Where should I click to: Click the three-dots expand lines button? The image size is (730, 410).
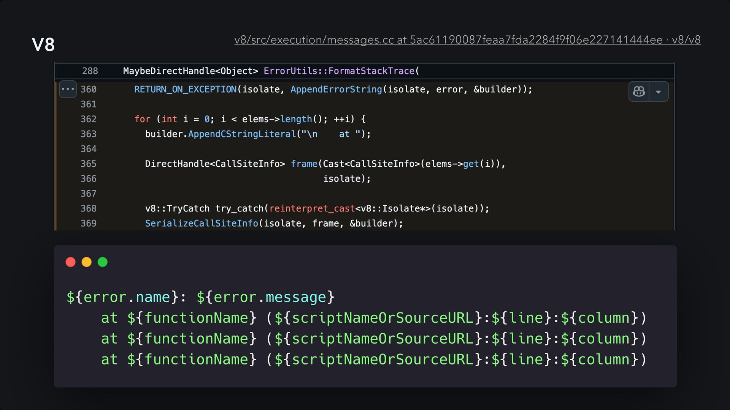[68, 89]
